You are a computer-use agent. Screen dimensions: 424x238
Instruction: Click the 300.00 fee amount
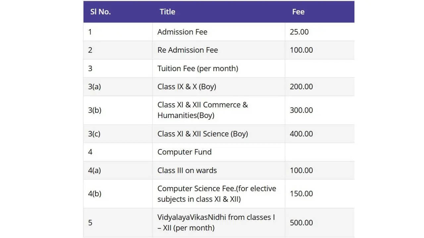tap(301, 110)
